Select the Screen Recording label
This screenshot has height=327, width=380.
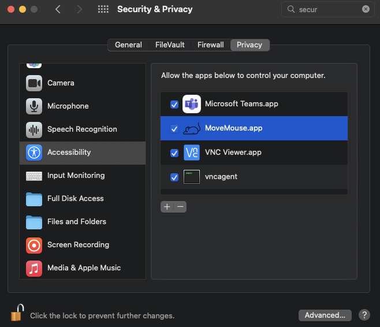click(79, 245)
